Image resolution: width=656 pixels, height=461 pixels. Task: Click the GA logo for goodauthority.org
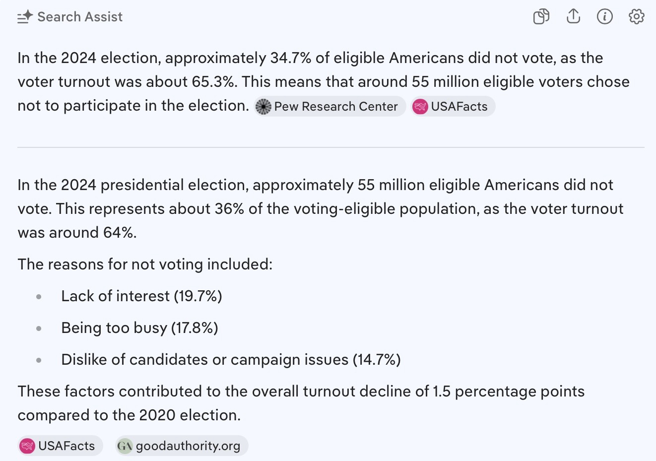click(125, 446)
